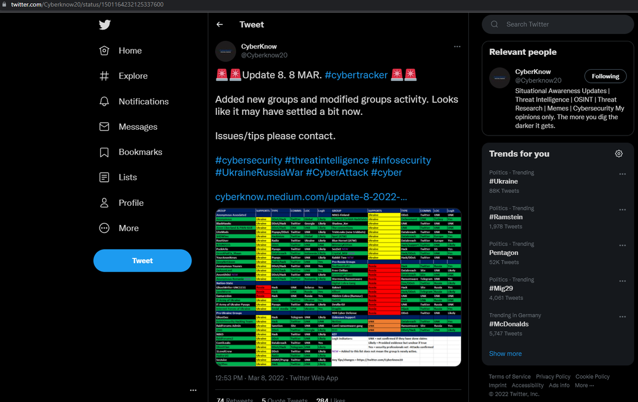
Task: Open Terms of Service link
Action: tap(510, 377)
